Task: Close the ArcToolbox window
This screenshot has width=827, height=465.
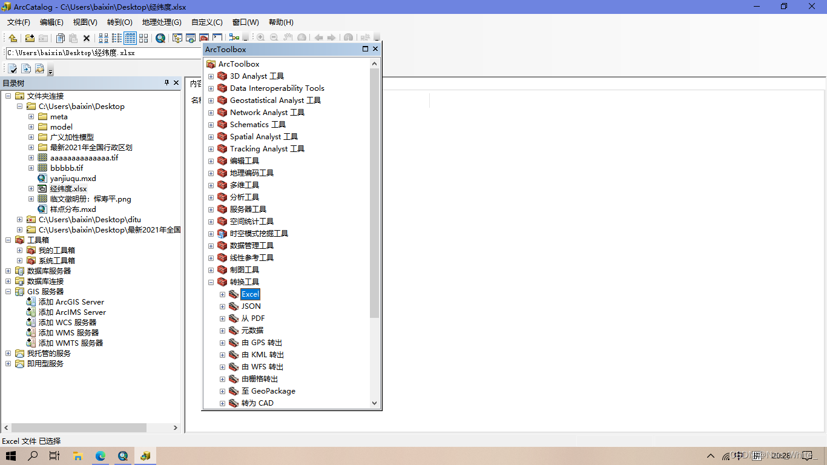Action: pos(375,49)
